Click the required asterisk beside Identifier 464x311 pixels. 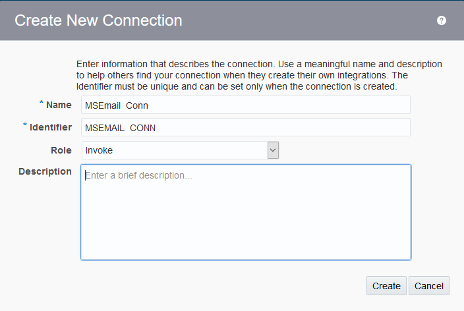[25, 127]
